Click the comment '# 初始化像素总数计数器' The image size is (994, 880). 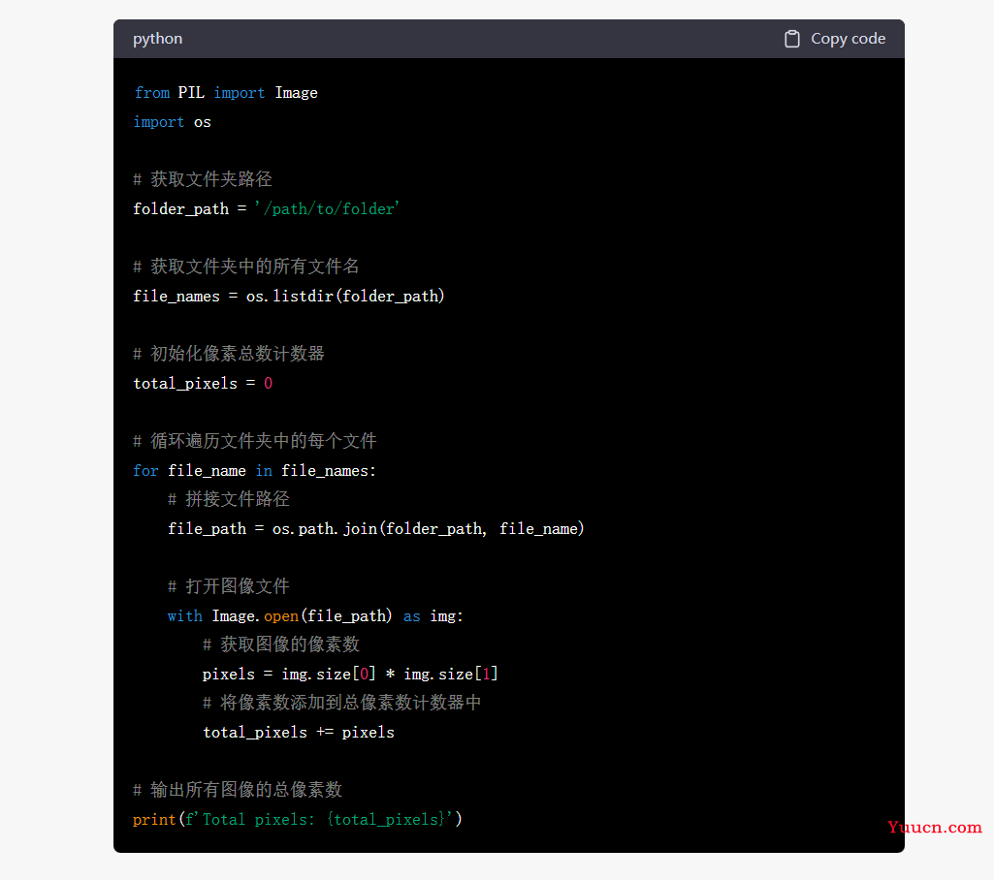click(x=229, y=354)
